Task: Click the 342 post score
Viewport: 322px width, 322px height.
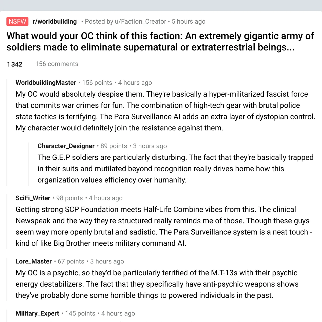Action: (x=17, y=64)
